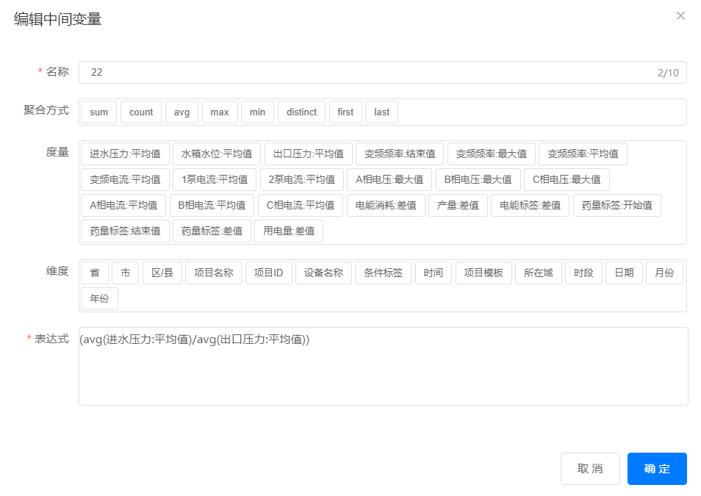This screenshot has height=496, width=701.
Task: Click the 1泵电流:平均值 tag
Action: [x=215, y=179]
